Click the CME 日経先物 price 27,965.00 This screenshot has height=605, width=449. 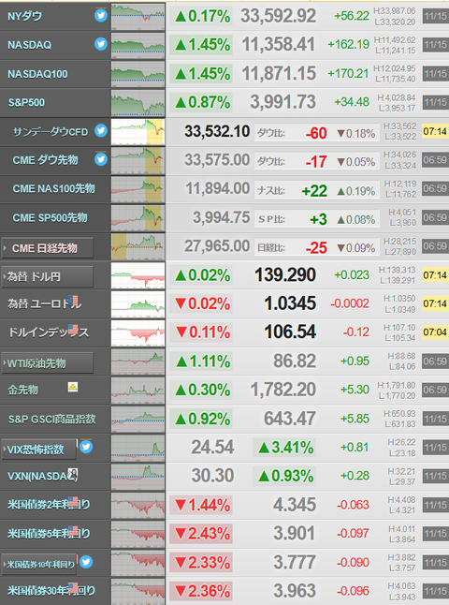tap(217, 245)
